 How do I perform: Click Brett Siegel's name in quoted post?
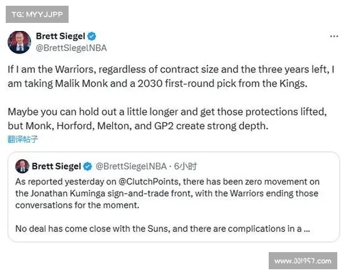56,167
